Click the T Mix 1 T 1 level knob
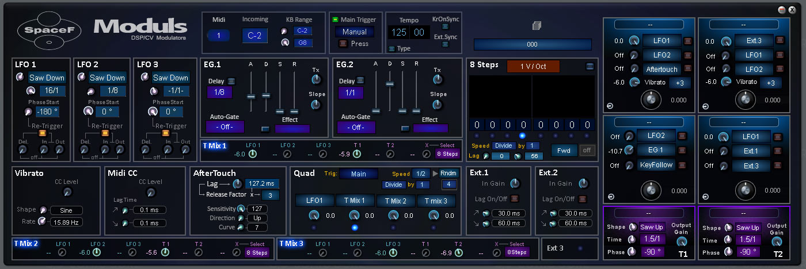806x269 pixels. pos(357,153)
